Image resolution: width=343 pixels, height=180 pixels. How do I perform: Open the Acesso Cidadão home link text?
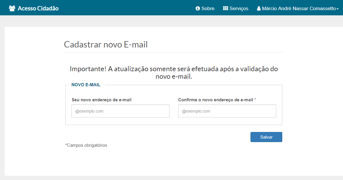point(38,8)
